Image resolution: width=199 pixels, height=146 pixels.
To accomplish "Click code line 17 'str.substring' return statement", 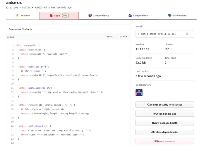I will [x=55, y=114].
